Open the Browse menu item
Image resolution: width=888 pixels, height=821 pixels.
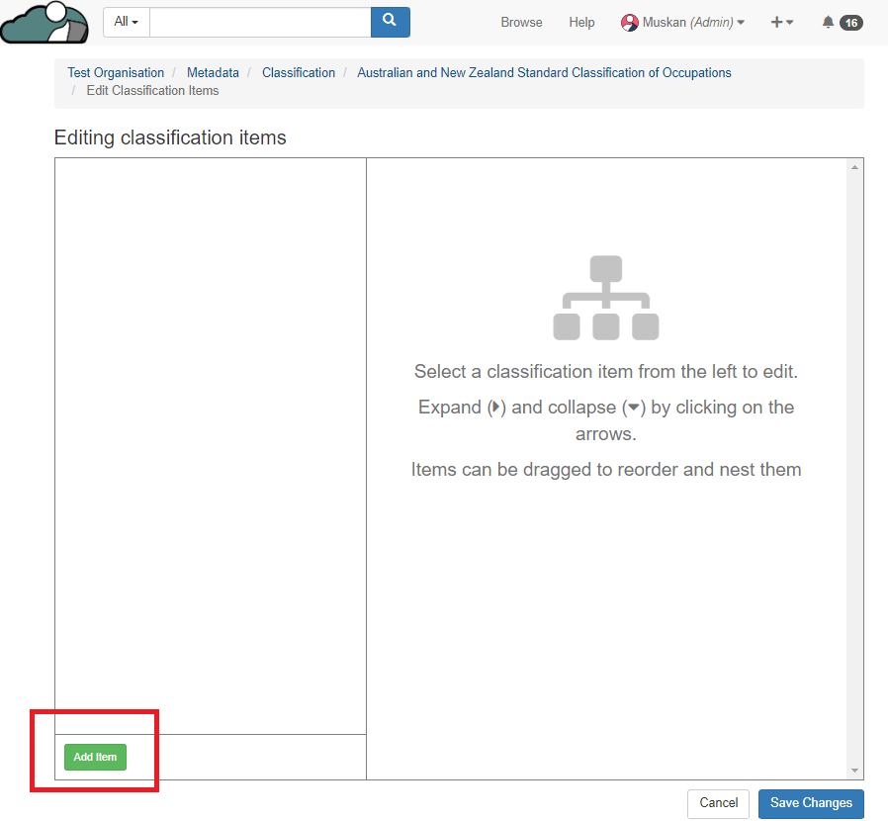521,23
